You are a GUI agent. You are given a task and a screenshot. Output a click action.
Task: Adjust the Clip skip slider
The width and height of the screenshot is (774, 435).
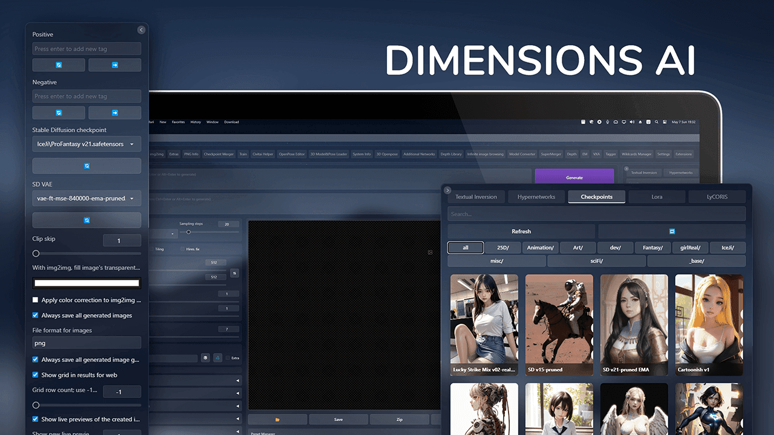[86, 254]
